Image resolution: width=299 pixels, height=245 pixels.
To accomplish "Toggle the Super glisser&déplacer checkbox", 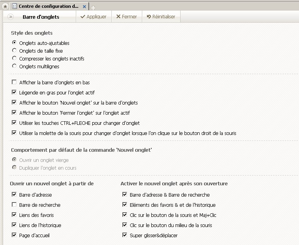I will (x=125, y=235).
